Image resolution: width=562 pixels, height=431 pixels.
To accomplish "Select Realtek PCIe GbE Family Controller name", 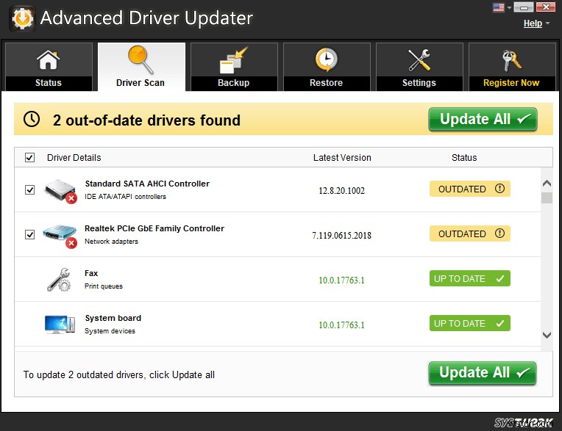I will (x=154, y=228).
